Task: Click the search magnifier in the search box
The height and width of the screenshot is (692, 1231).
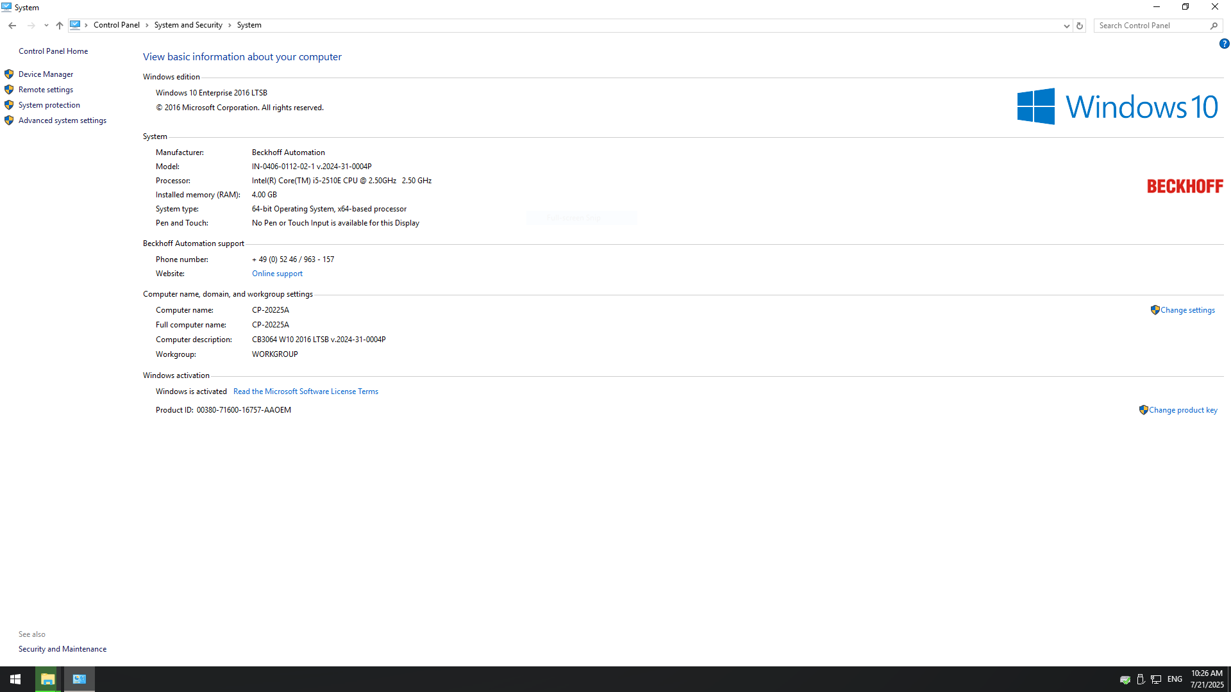Action: [x=1214, y=26]
